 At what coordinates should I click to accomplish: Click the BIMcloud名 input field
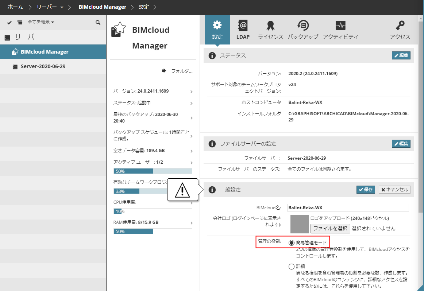click(348, 207)
